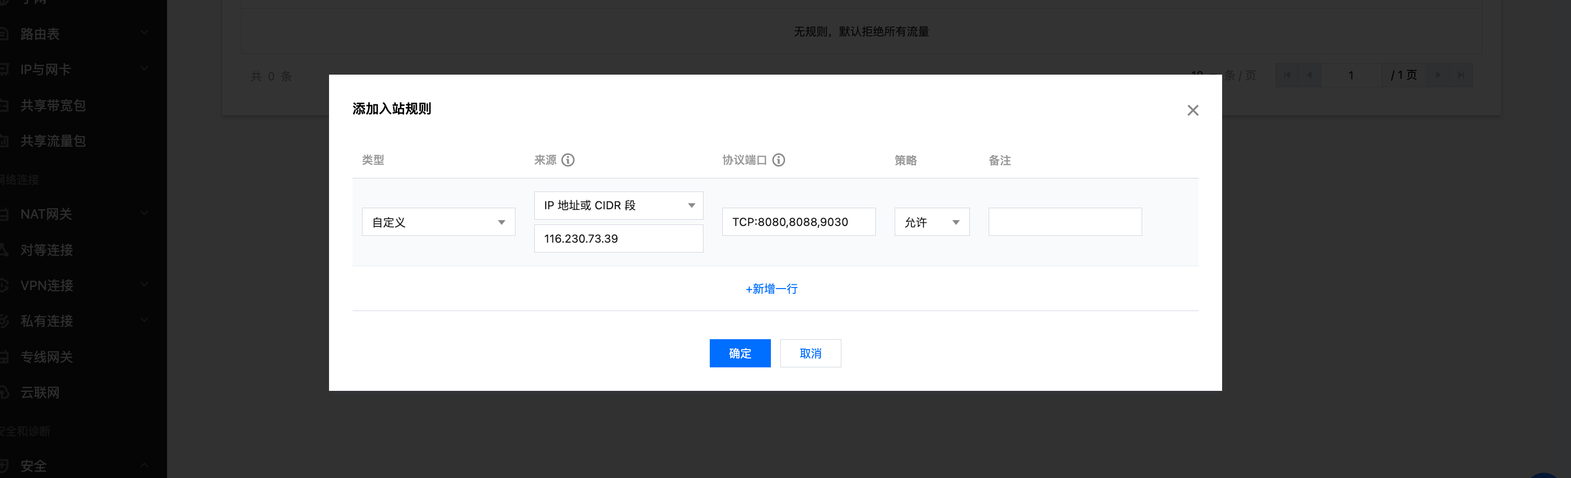Open IP与网卡 in the sidebar
Image resolution: width=1571 pixels, height=478 pixels.
coord(46,69)
